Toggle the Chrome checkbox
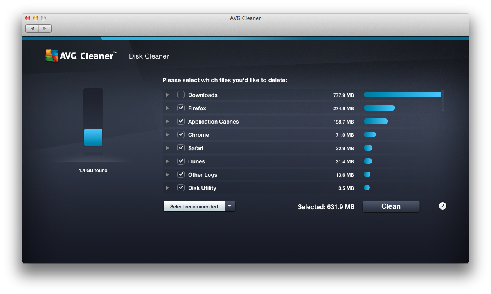This screenshot has height=294, width=491. [181, 134]
